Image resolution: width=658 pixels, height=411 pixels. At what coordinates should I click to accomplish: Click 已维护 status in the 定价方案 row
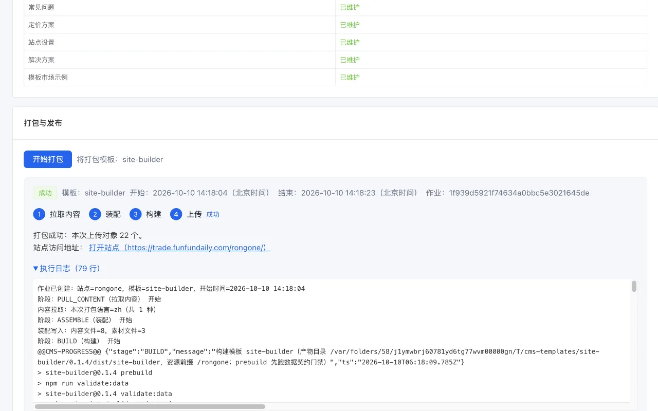[350, 25]
